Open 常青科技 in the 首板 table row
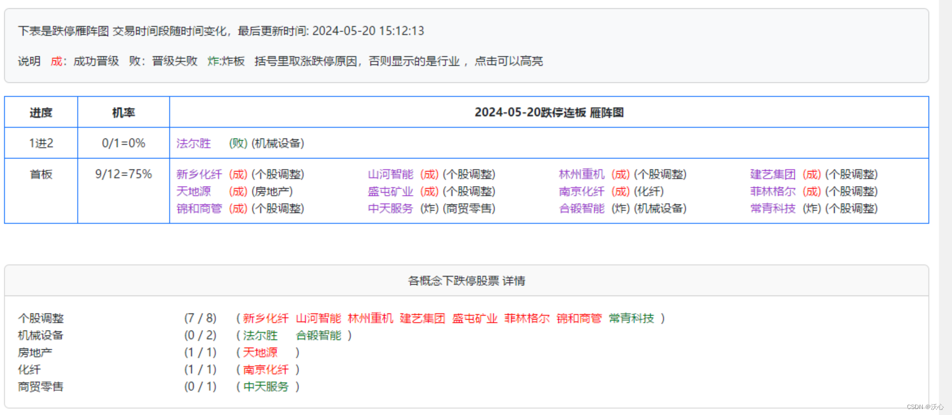 pyautogui.click(x=773, y=208)
